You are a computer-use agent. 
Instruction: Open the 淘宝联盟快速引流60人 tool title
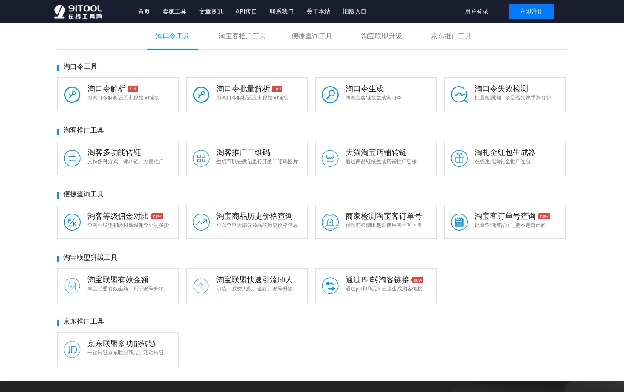[x=255, y=280]
